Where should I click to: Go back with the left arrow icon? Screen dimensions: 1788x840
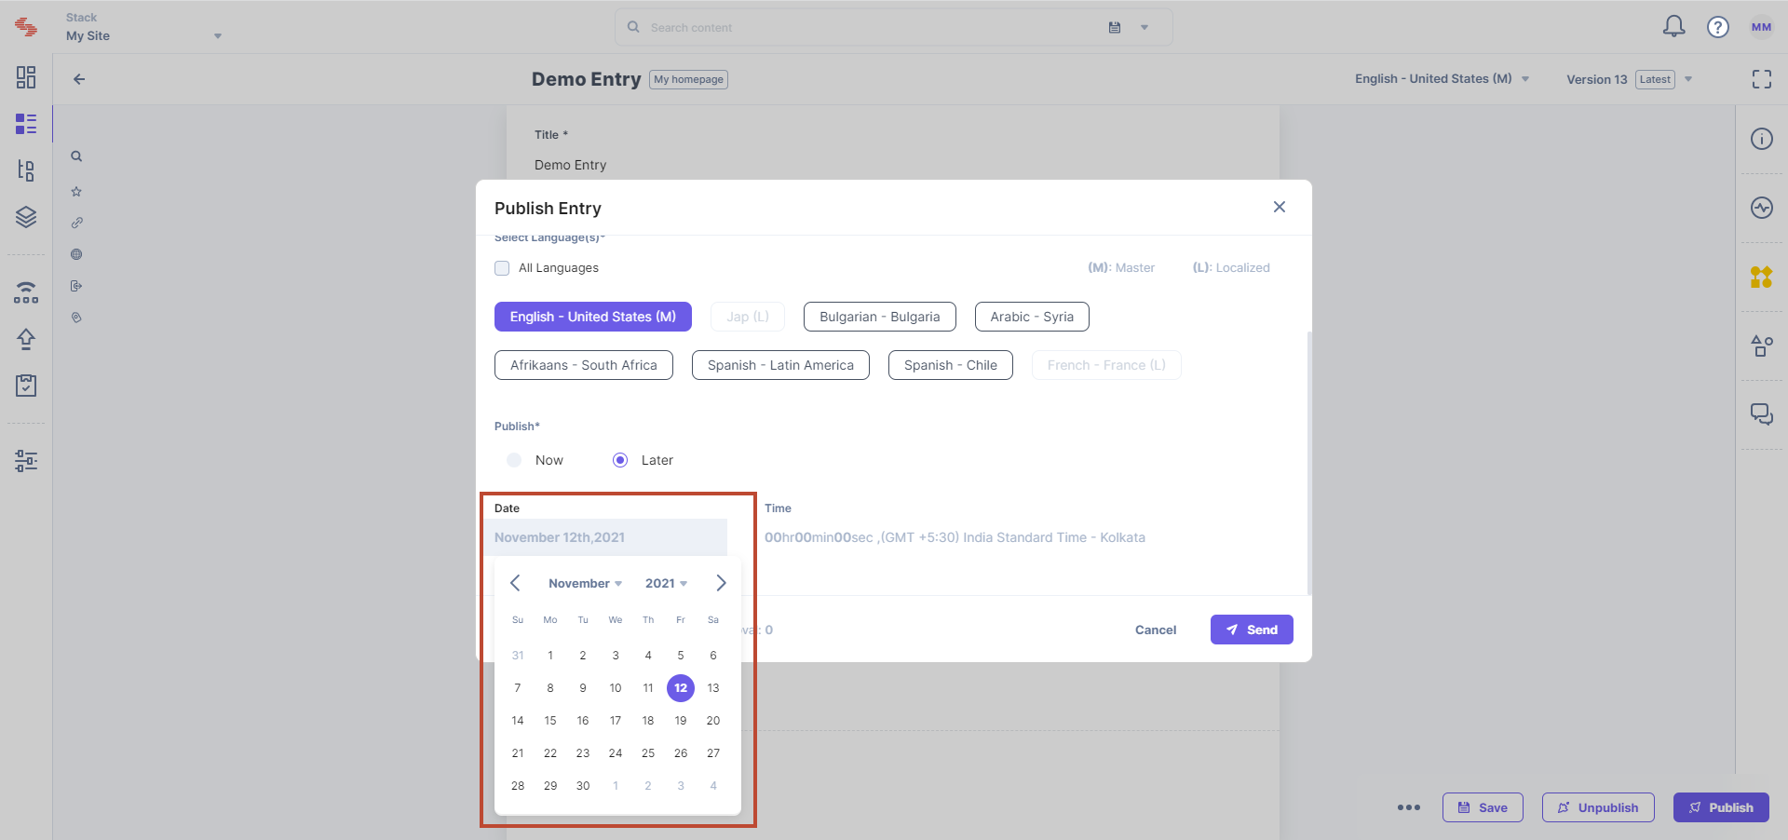(79, 79)
